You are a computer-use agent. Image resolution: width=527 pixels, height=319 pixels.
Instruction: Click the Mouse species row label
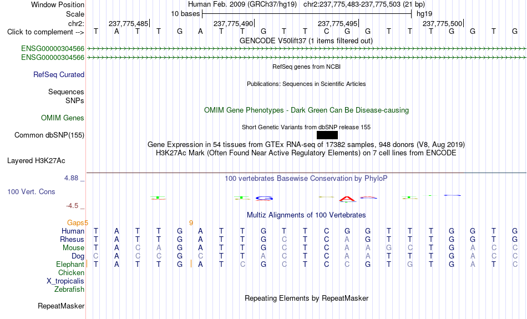73,248
